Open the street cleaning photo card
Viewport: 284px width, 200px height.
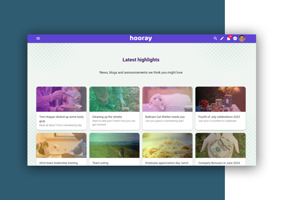point(115,99)
